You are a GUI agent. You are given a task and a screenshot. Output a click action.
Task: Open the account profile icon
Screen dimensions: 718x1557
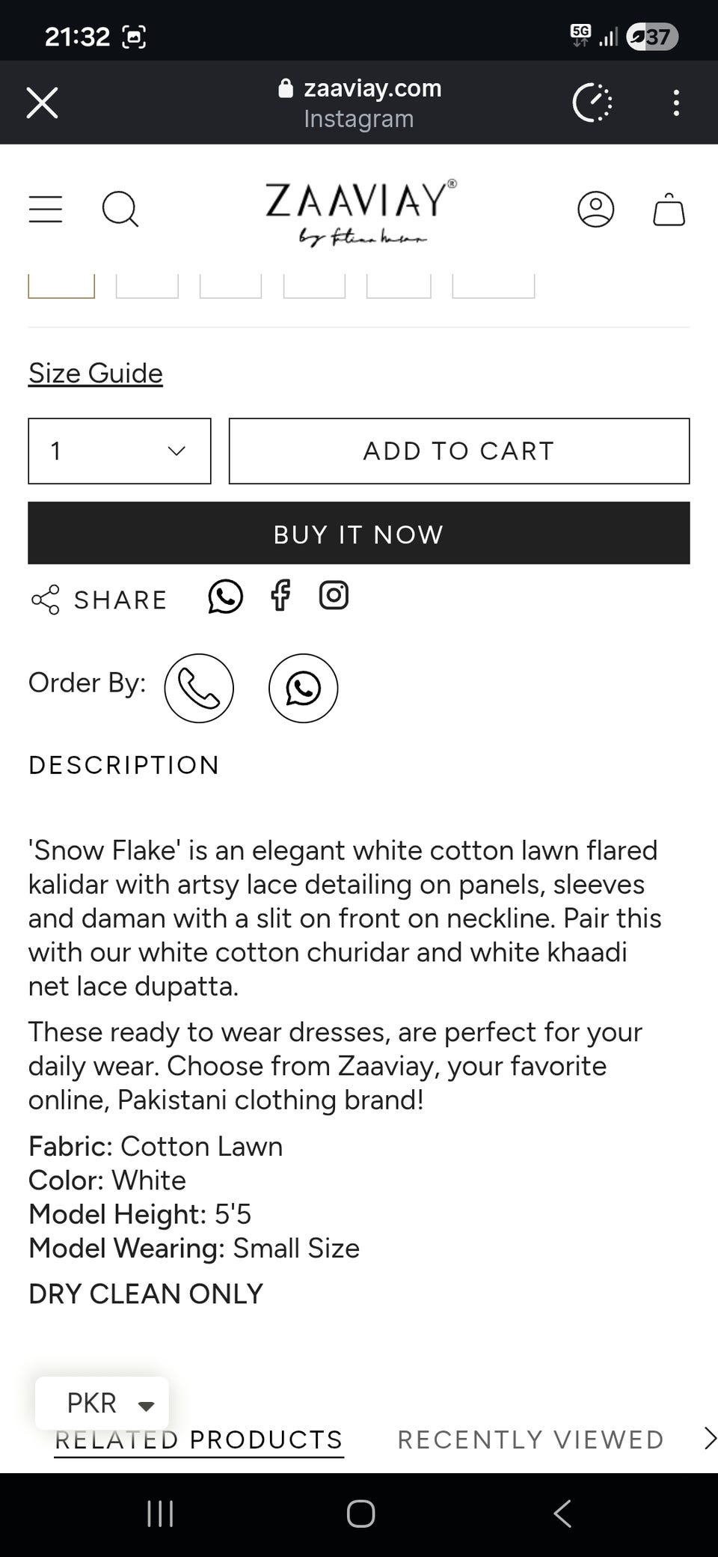point(596,209)
